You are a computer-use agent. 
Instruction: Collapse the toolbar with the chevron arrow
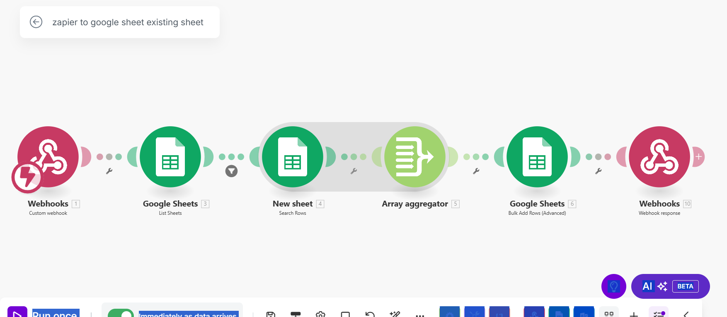(x=686, y=315)
